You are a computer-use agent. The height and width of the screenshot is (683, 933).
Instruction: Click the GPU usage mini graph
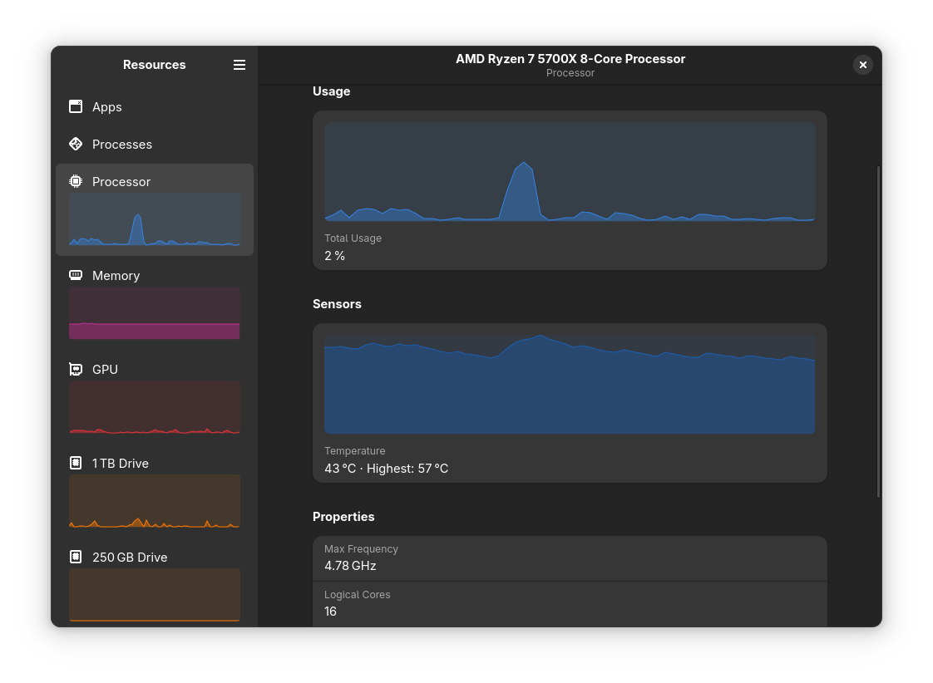(155, 407)
